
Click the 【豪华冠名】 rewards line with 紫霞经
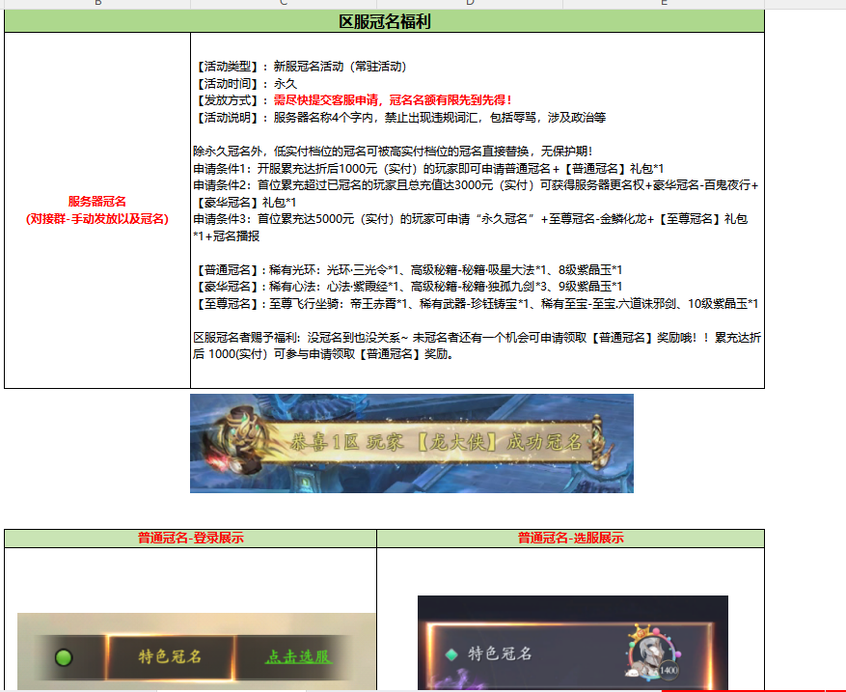coord(408,287)
